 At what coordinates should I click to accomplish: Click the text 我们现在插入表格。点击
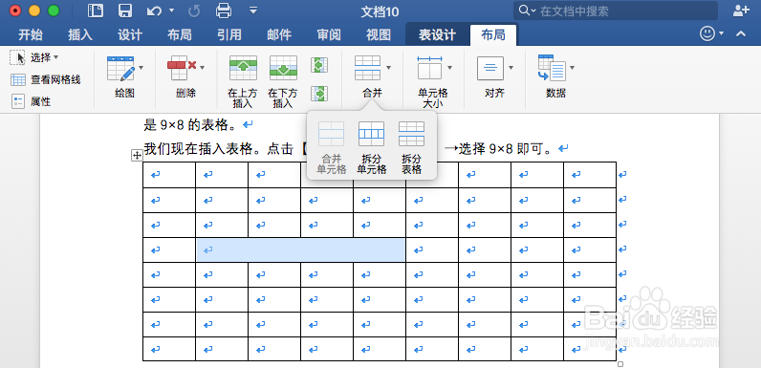[x=219, y=148]
